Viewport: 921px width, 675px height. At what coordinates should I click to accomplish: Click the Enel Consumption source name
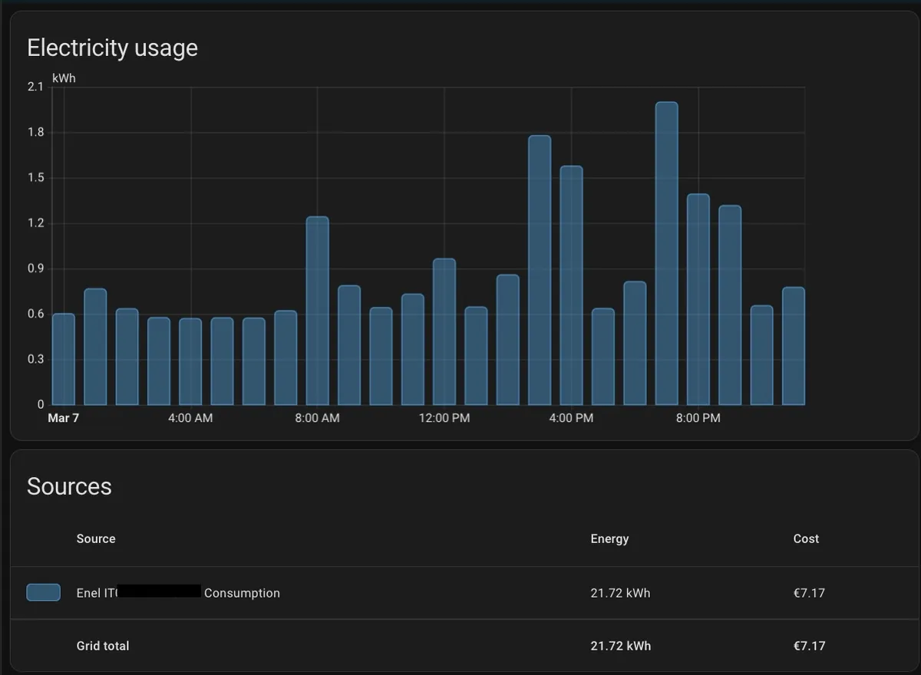(x=178, y=593)
